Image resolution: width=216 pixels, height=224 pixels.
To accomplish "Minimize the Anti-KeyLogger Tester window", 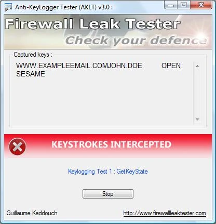I will click(171, 5).
